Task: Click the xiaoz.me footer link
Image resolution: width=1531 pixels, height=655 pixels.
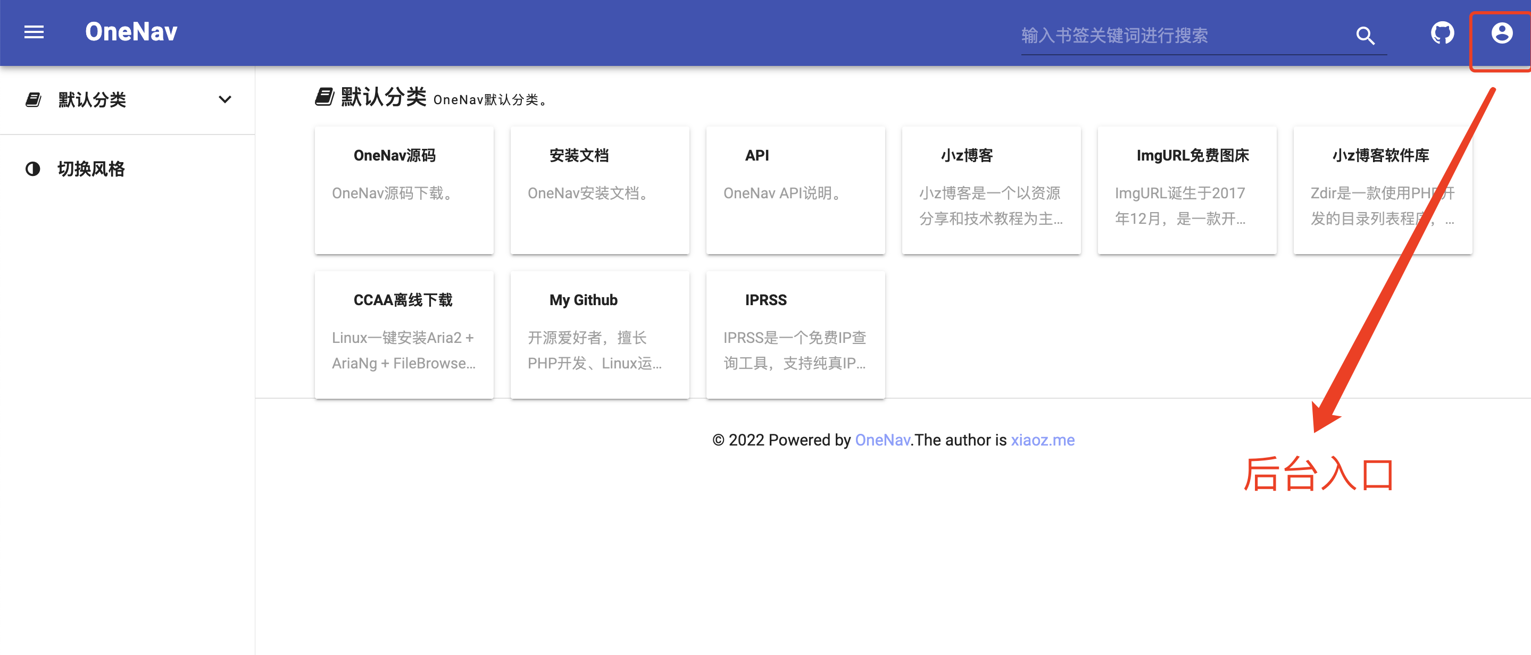Action: (x=1043, y=440)
